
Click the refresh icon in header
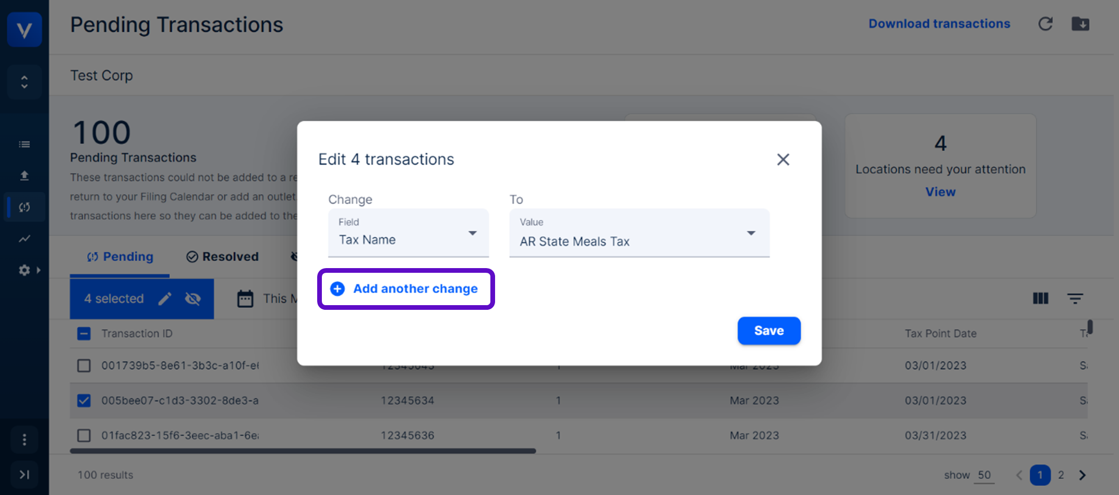[1045, 24]
